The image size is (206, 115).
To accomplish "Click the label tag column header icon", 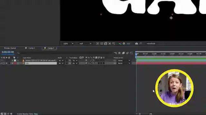I will tap(14, 57).
